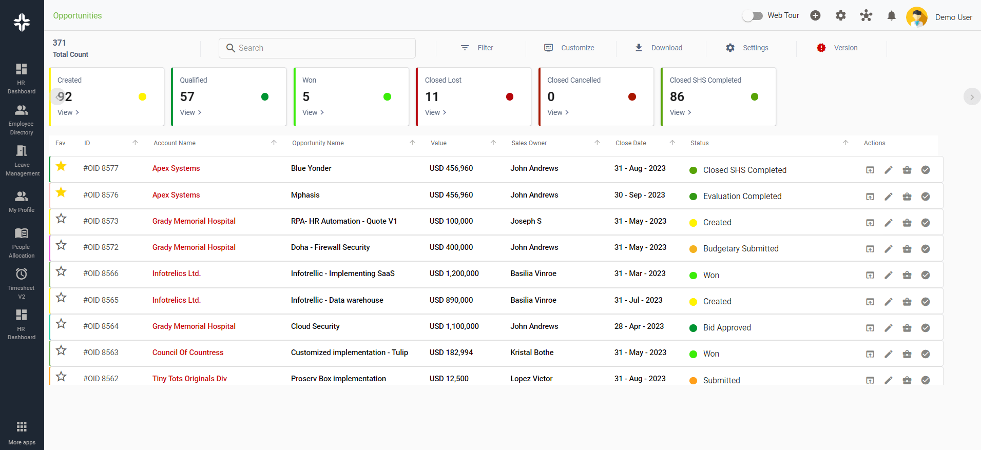Image resolution: width=981 pixels, height=450 pixels.
Task: Open the gear settings icon in top bar
Action: [840, 15]
